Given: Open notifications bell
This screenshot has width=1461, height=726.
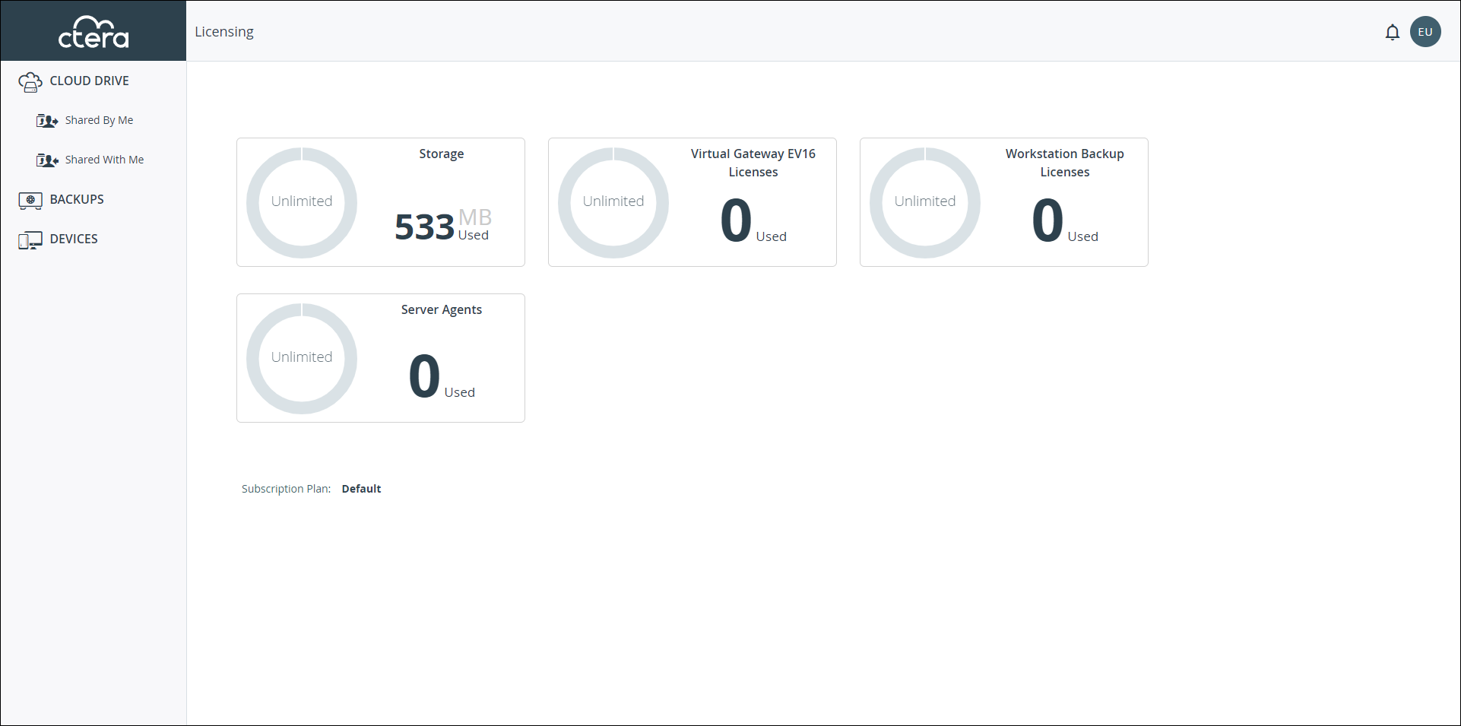Looking at the screenshot, I should [x=1392, y=32].
